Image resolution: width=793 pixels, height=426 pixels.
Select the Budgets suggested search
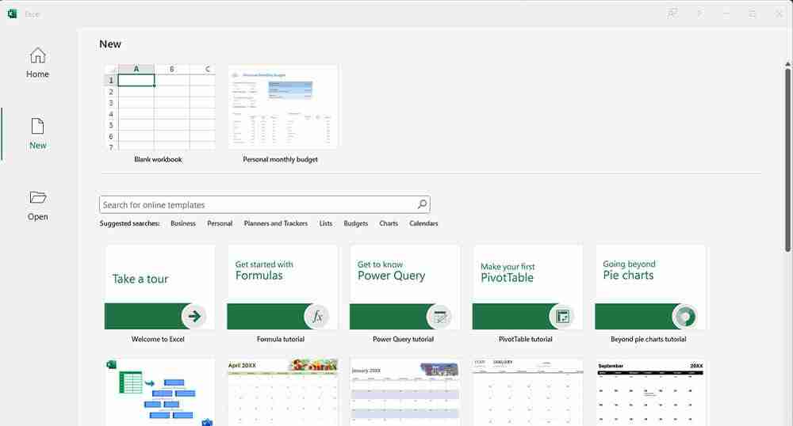pyautogui.click(x=355, y=223)
